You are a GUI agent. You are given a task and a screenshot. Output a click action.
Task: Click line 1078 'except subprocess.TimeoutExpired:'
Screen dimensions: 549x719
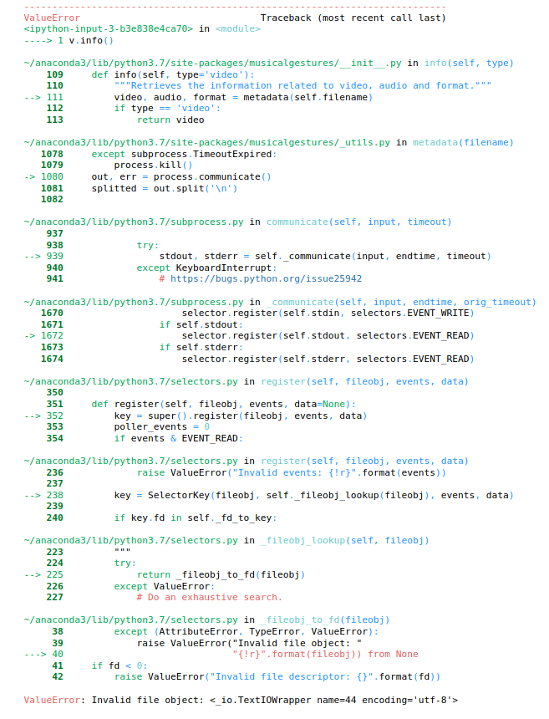[x=184, y=154]
